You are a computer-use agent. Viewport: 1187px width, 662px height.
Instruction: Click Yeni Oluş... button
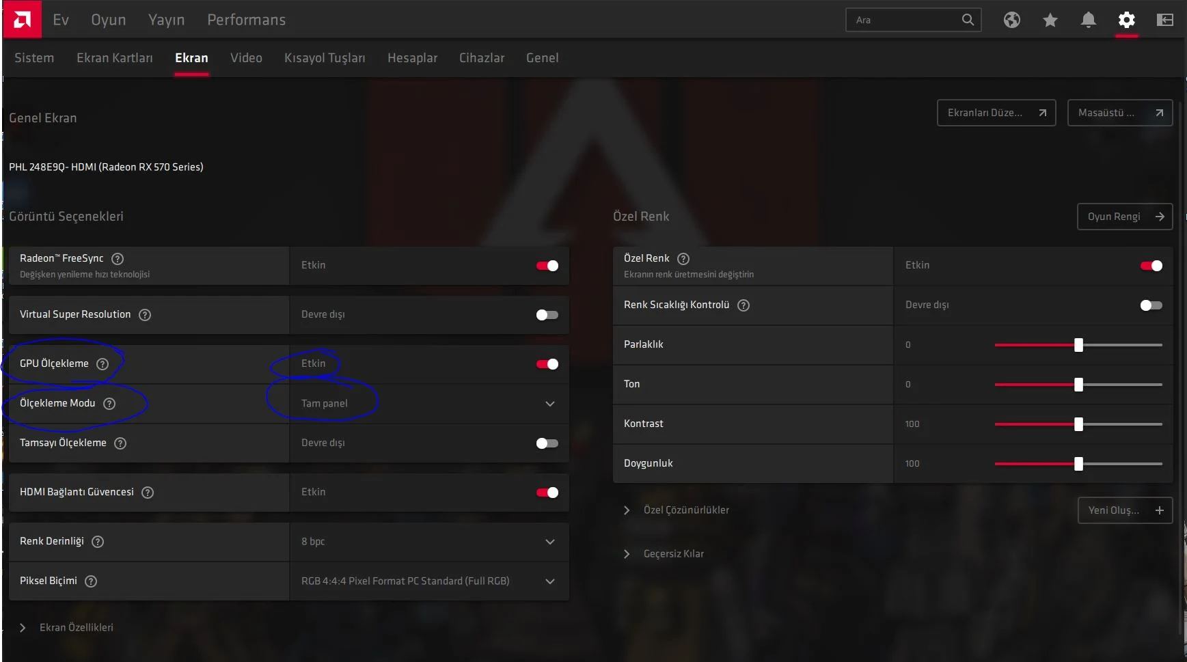pos(1124,510)
